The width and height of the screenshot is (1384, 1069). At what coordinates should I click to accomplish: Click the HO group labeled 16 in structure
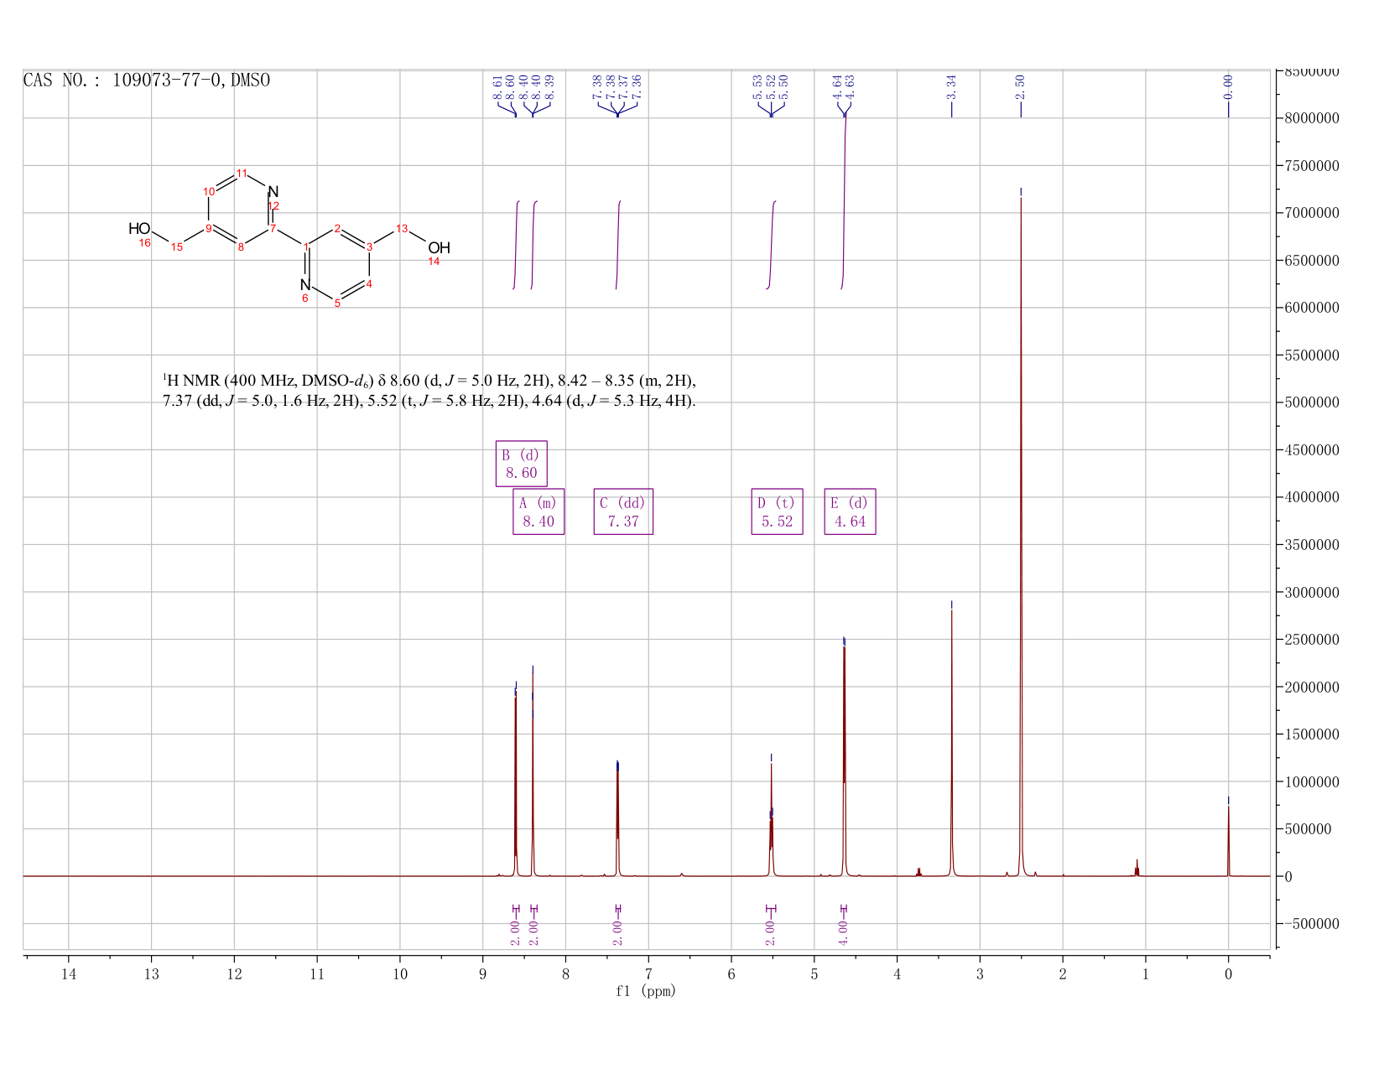point(139,229)
